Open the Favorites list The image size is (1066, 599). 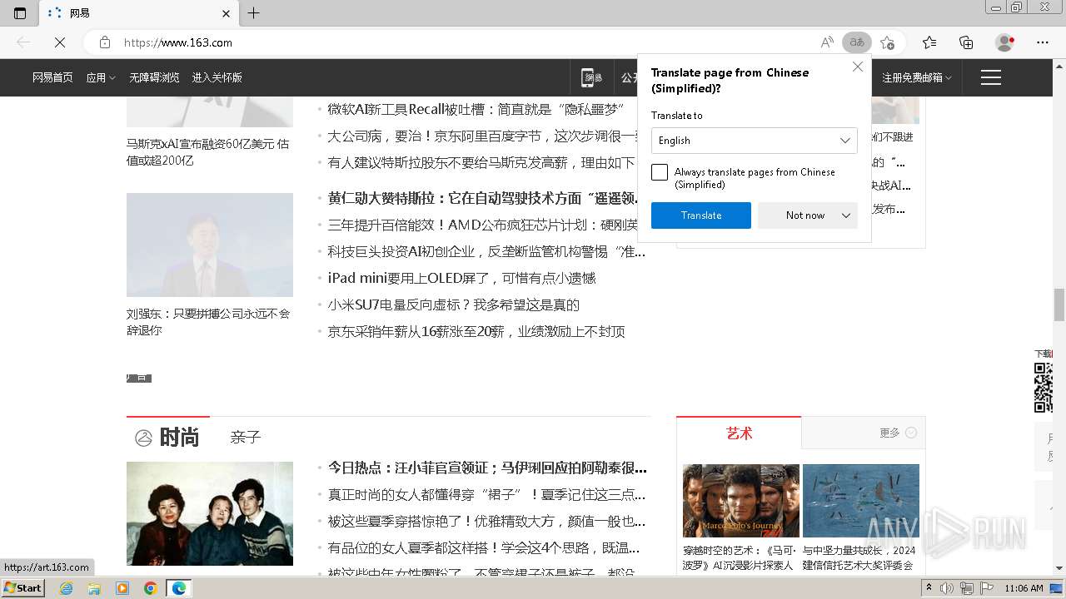tap(929, 42)
